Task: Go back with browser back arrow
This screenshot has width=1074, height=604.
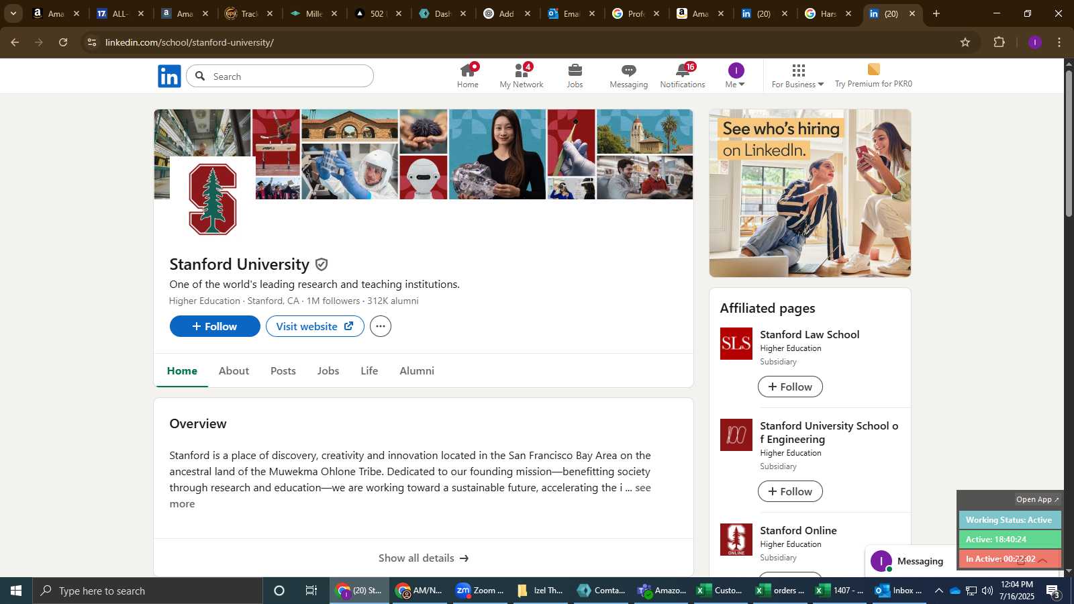Action: pyautogui.click(x=15, y=42)
